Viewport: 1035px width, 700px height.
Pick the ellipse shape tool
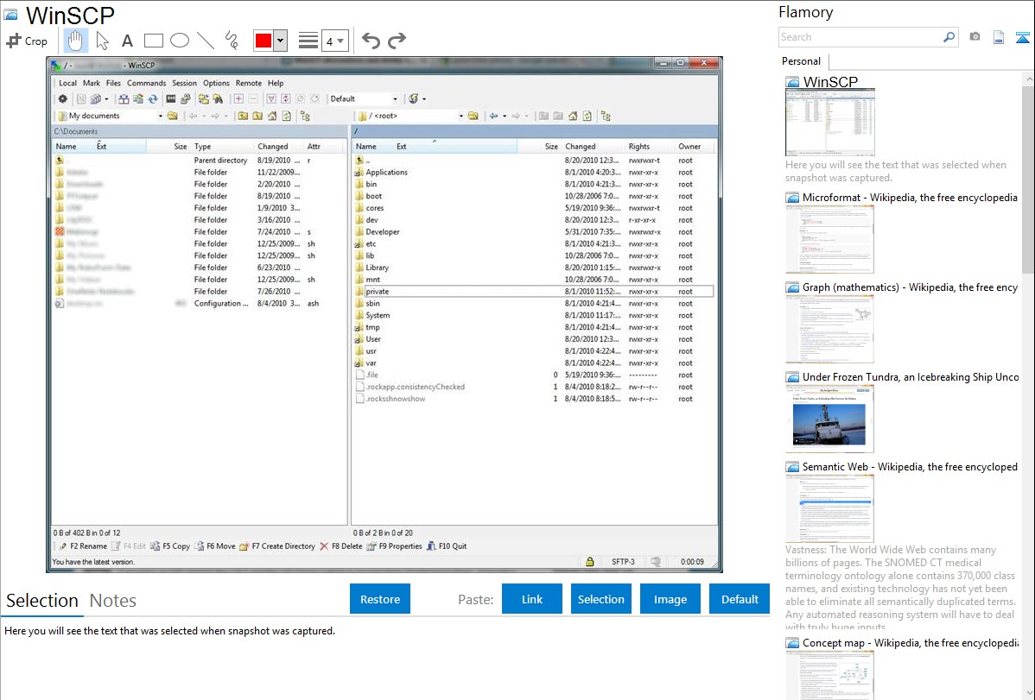tap(179, 41)
